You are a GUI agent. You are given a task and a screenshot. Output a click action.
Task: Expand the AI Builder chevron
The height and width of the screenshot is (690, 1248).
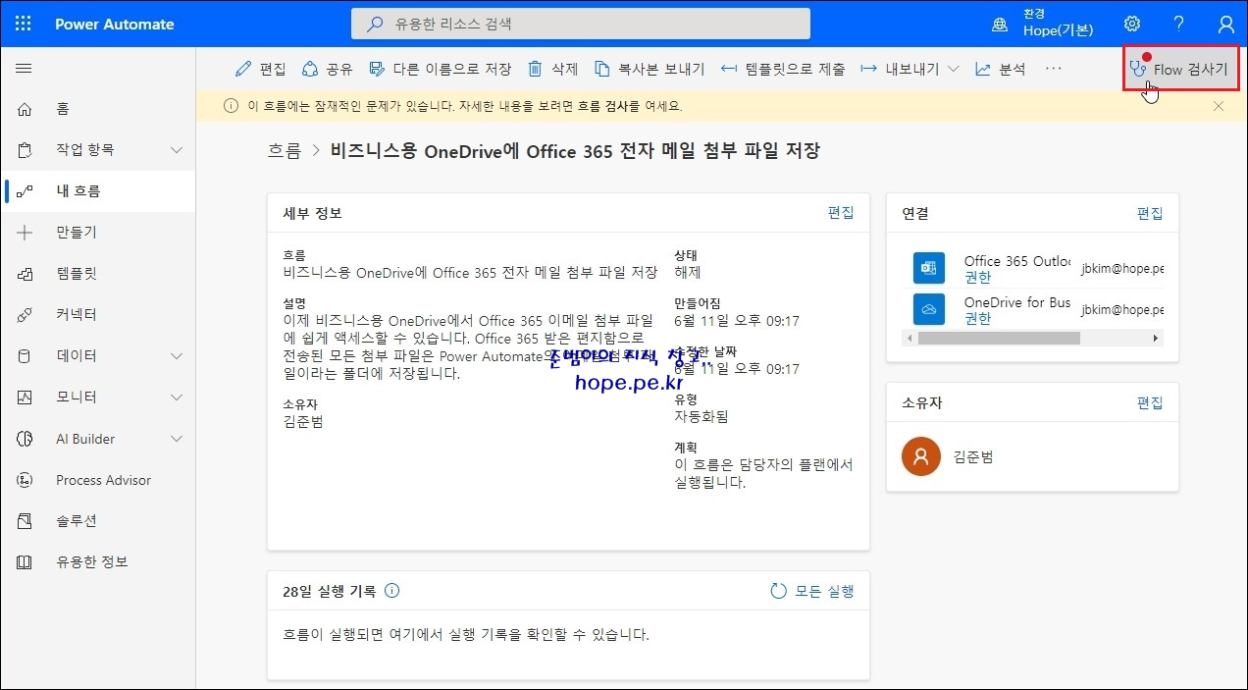(x=177, y=439)
